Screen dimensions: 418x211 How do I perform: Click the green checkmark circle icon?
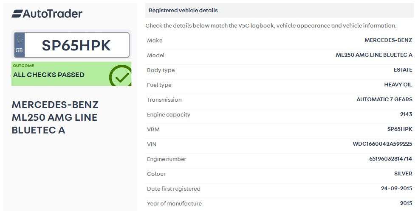click(121, 76)
